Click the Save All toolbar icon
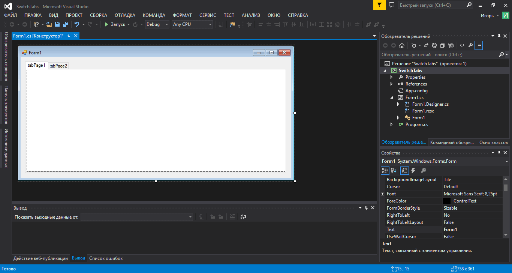Screen dimensions: 512x273 click(x=65, y=24)
